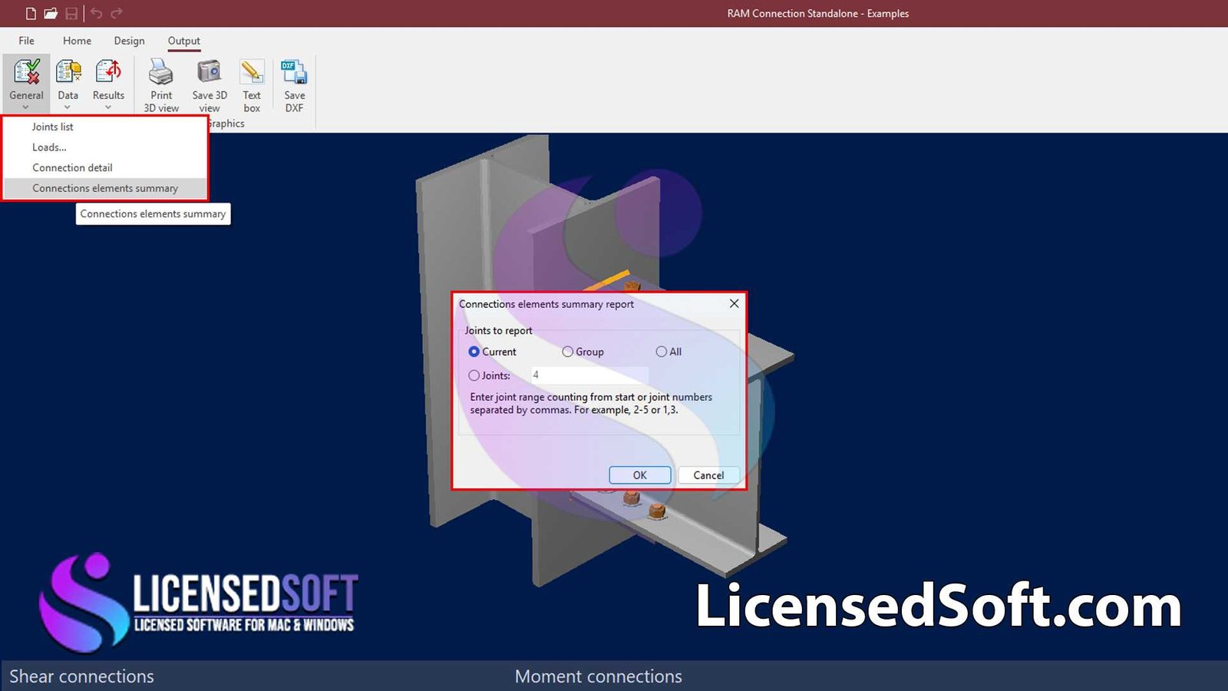This screenshot has width=1228, height=691.
Task: Expand the Results dropdown arrow
Action: point(108,107)
